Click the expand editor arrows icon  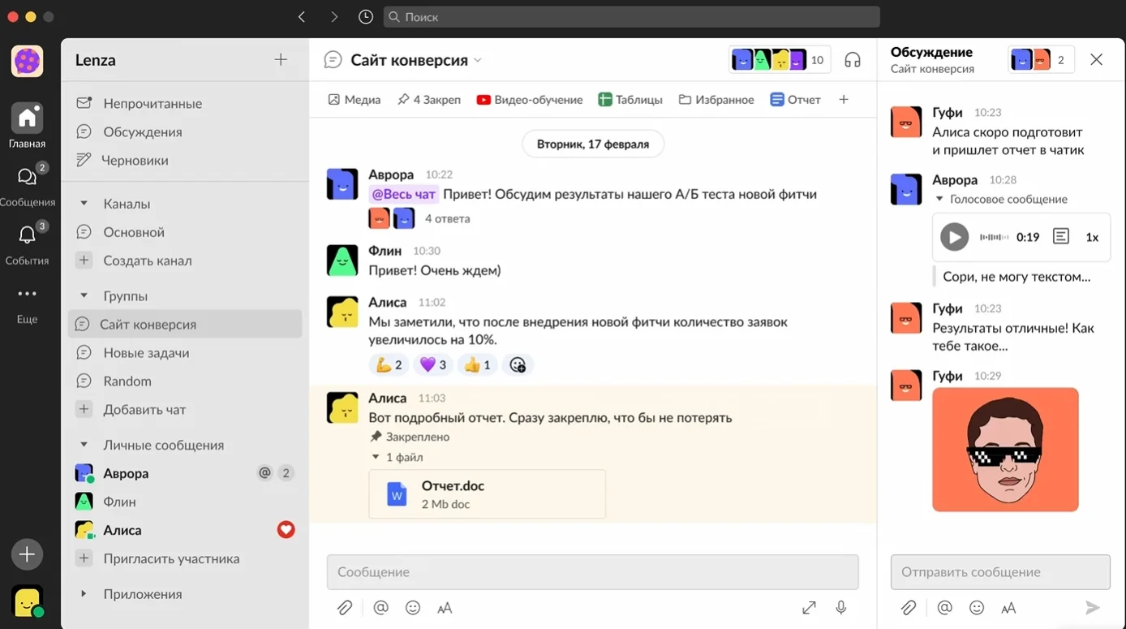tap(809, 608)
